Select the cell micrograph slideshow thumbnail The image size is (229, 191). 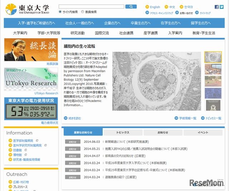[213, 57]
